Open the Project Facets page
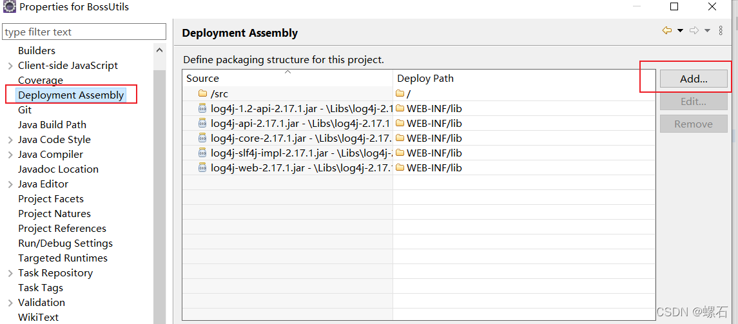This screenshot has height=324, width=738. click(x=51, y=199)
